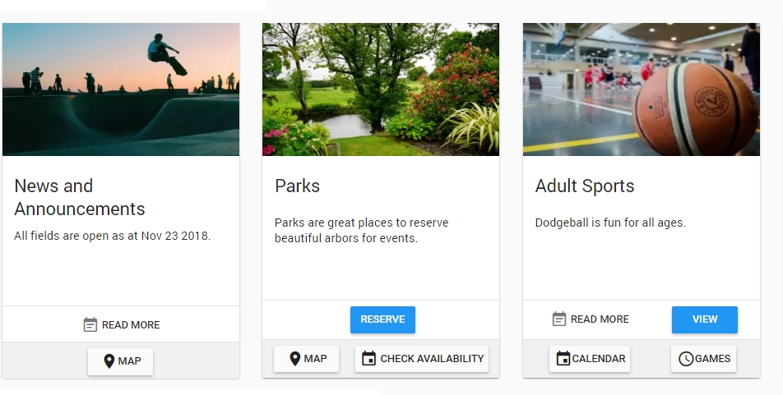Screen dimensions: 783x395
Task: Click the Parks card title
Action: (x=297, y=186)
